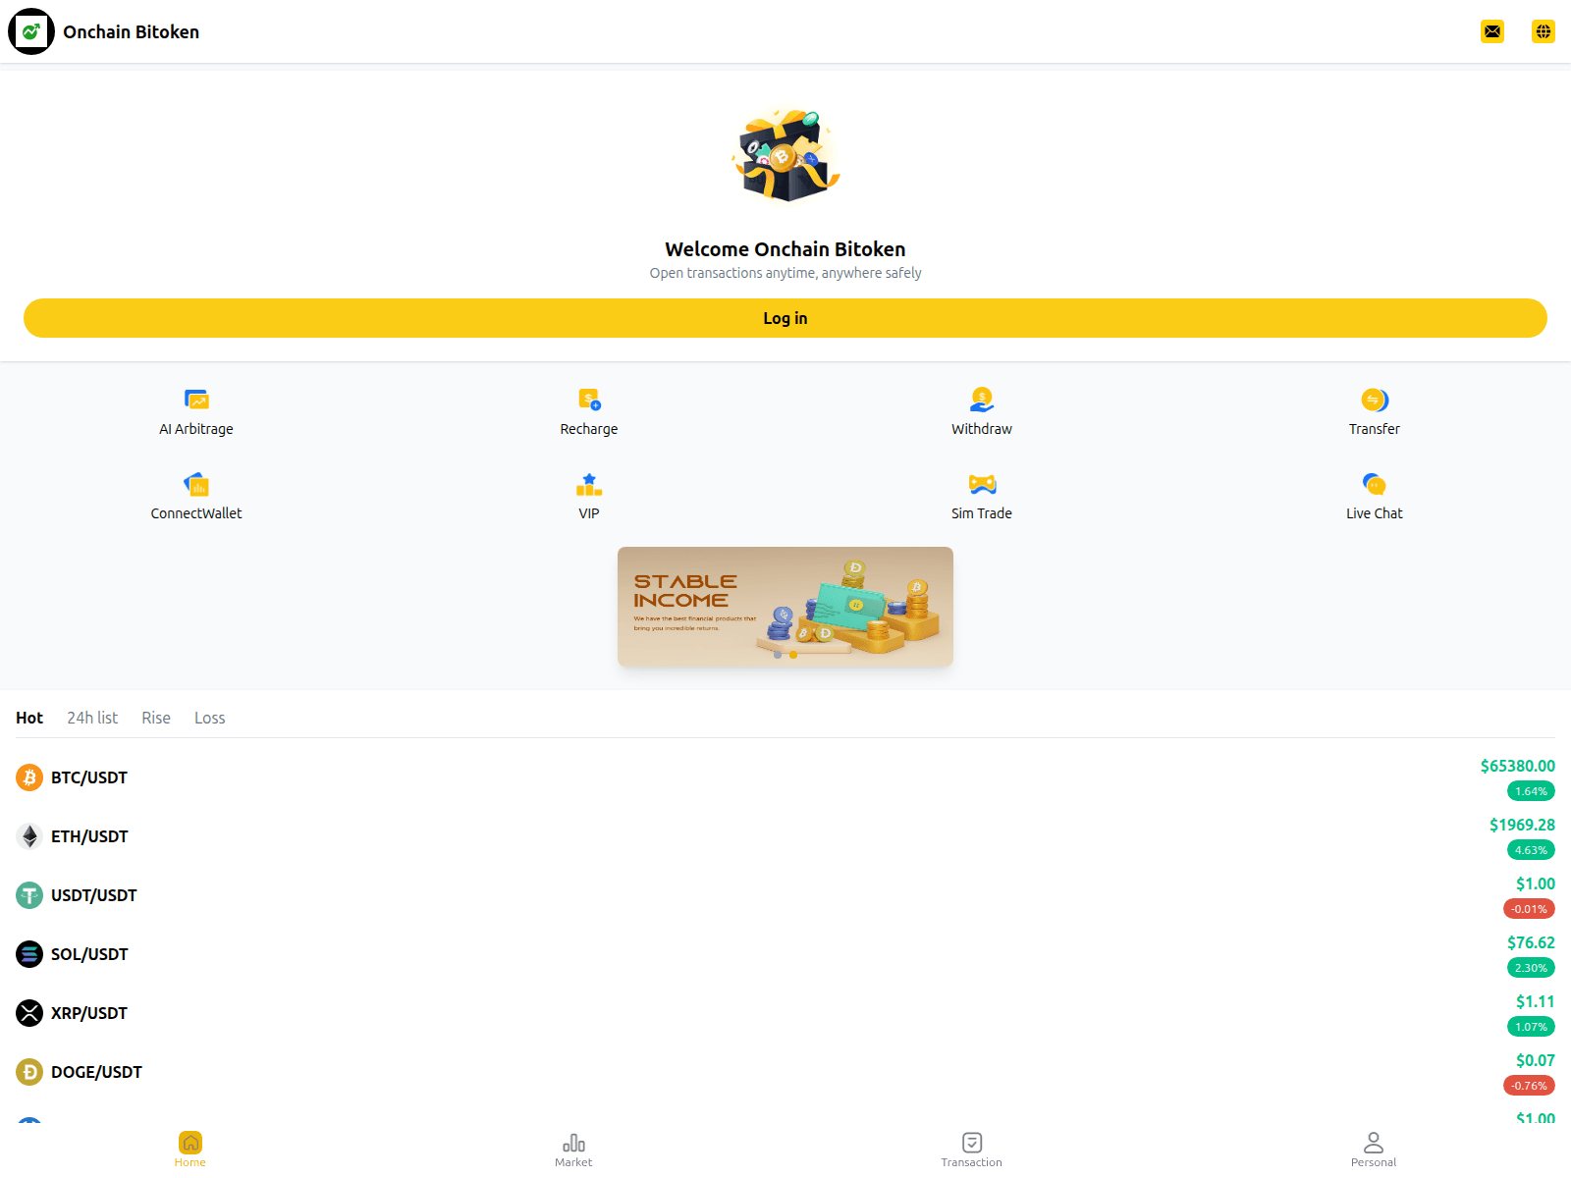This screenshot has height=1178, width=1571.
Task: Click the Solana coin icon
Action: pyautogui.click(x=29, y=954)
